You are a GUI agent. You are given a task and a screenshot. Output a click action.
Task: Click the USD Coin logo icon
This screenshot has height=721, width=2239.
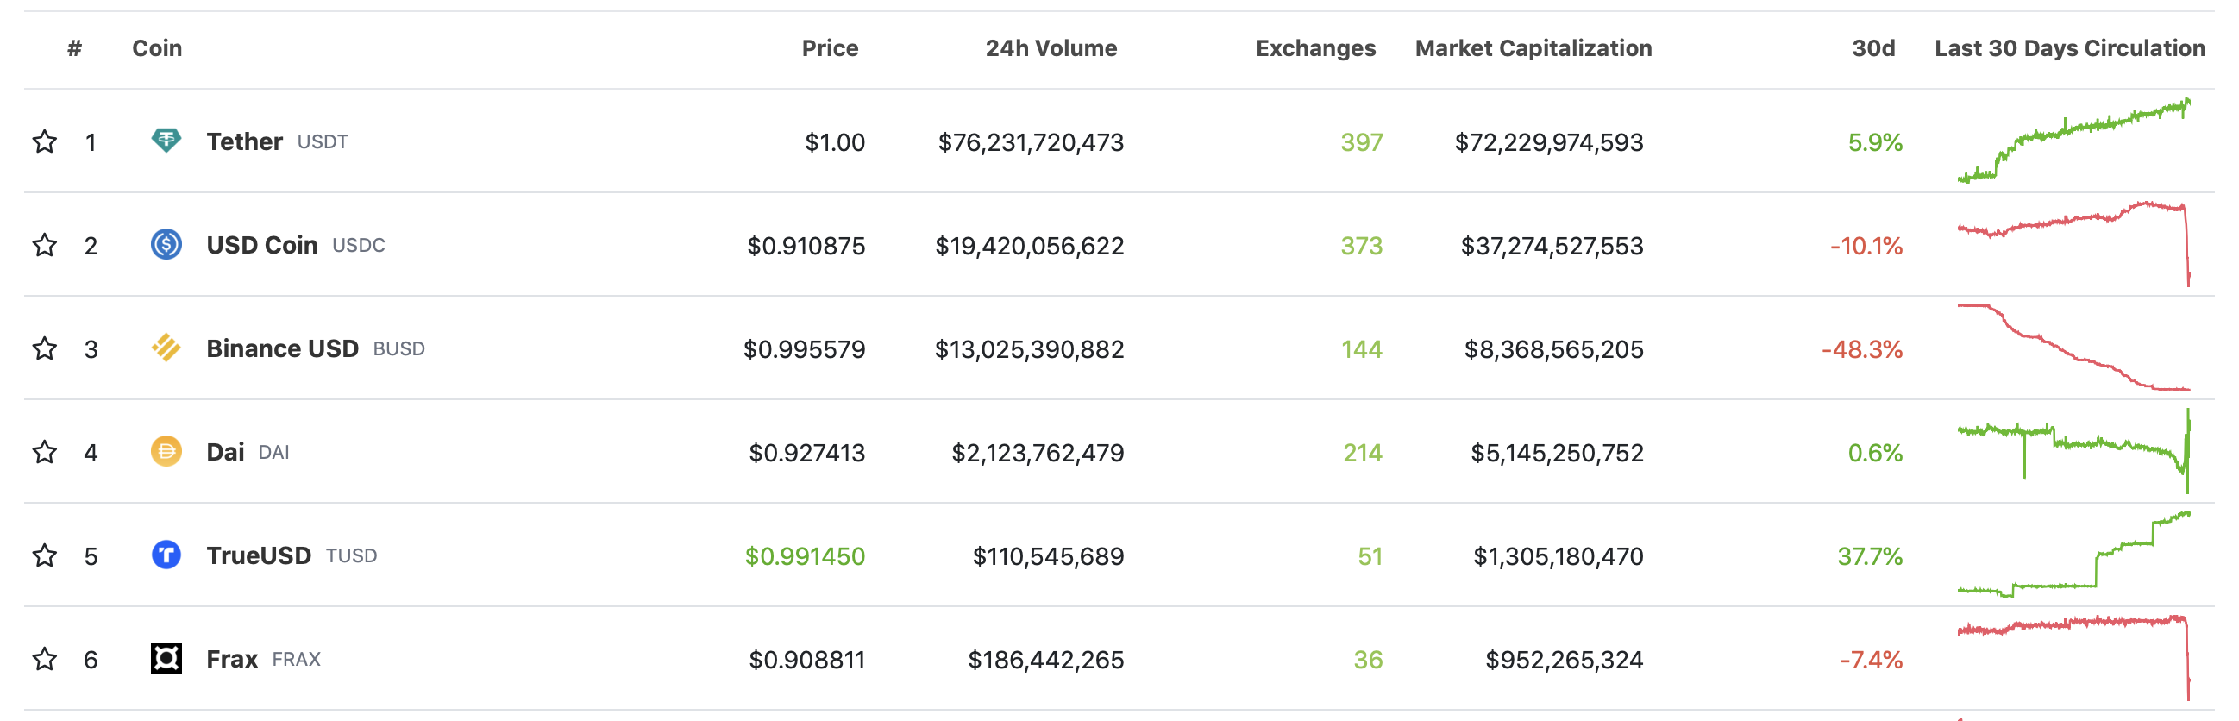click(166, 245)
